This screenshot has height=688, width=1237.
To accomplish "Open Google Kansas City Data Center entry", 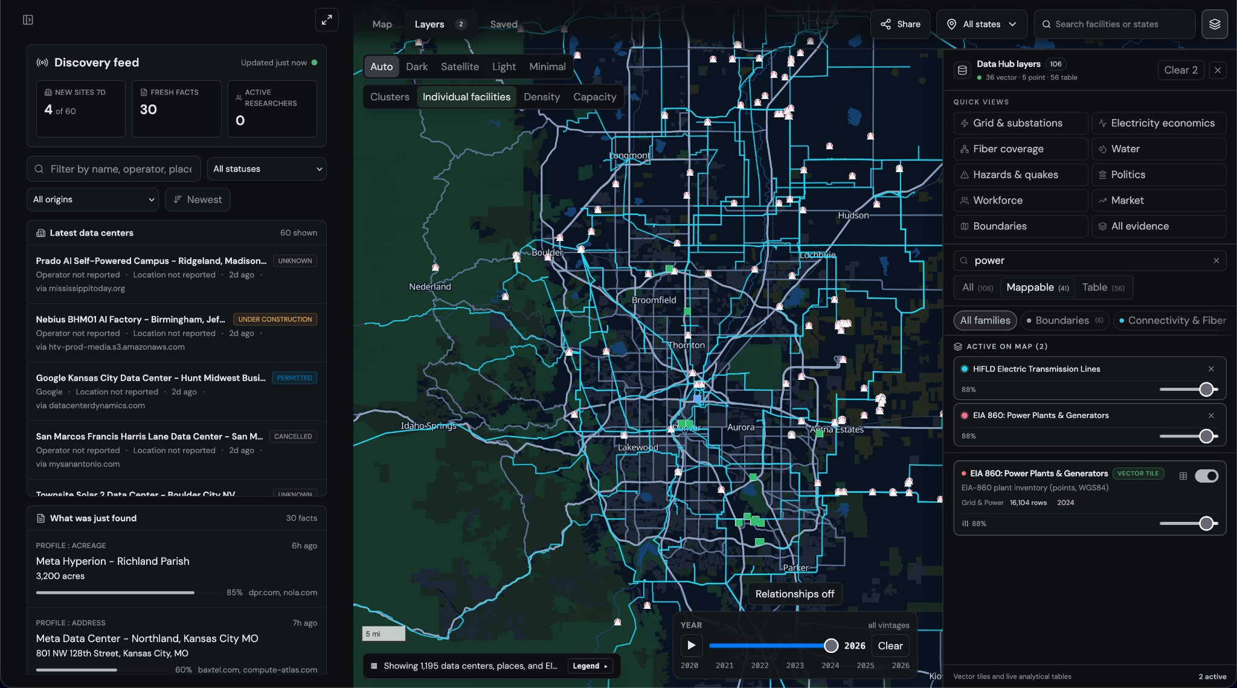I will pos(176,391).
